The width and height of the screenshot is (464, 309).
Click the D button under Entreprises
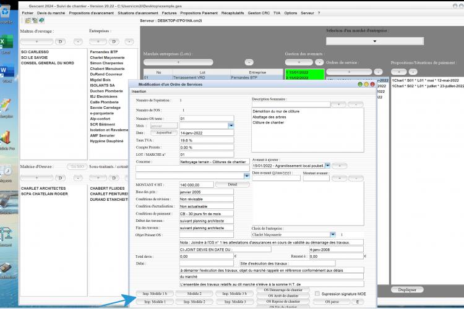(114, 41)
